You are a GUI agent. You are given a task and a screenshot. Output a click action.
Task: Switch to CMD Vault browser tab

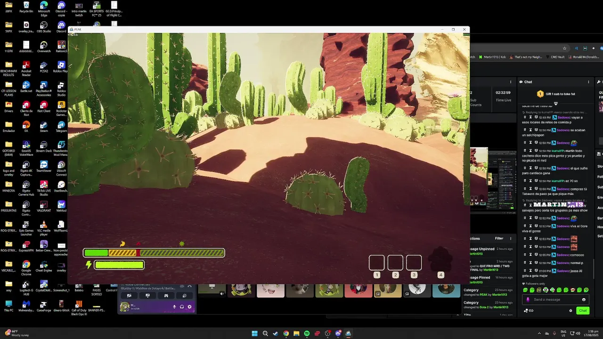tap(555, 57)
